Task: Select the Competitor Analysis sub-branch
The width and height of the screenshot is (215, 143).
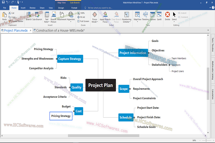Action: 41,68
